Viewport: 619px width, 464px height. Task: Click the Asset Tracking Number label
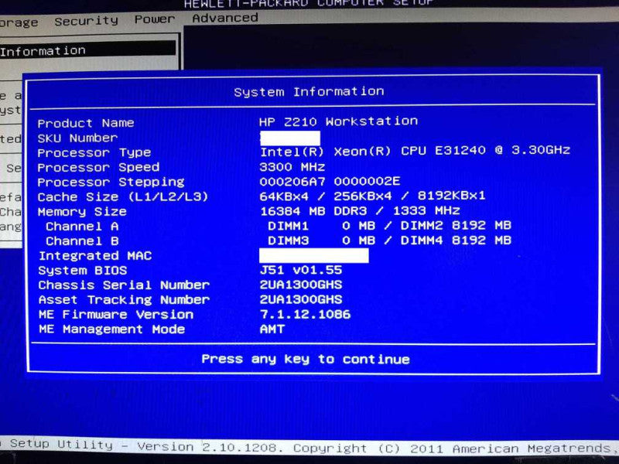124,300
